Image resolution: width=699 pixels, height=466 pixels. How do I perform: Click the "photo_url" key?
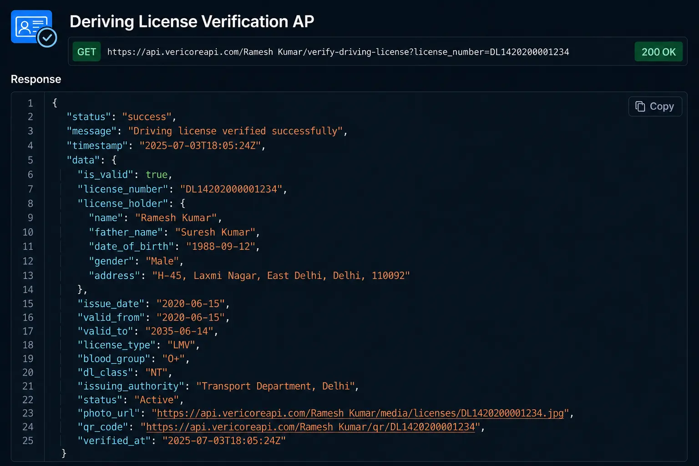pyautogui.click(x=108, y=413)
